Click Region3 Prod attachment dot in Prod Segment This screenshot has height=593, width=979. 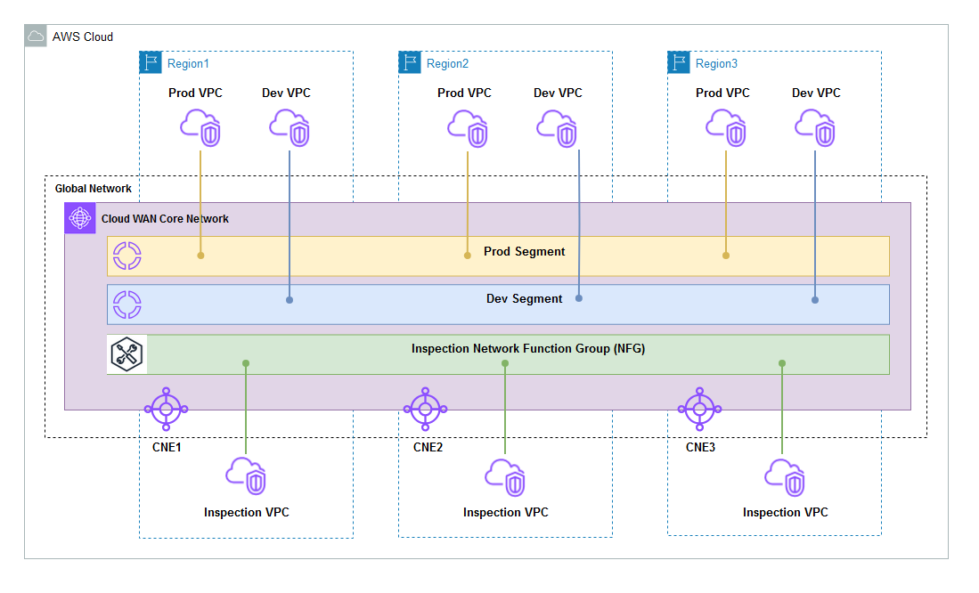[x=726, y=256]
